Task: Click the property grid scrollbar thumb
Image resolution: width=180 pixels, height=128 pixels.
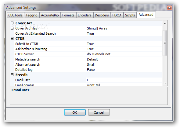Action: tap(165, 43)
